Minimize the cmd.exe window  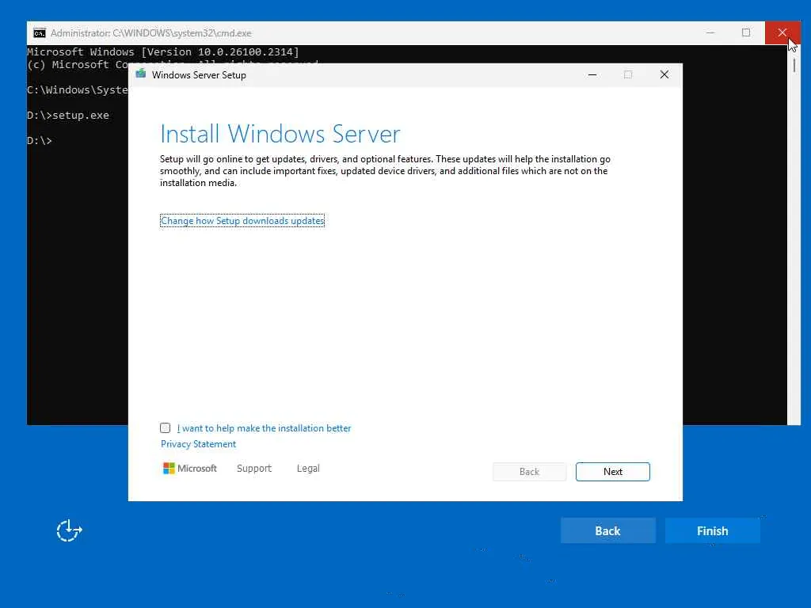(710, 33)
